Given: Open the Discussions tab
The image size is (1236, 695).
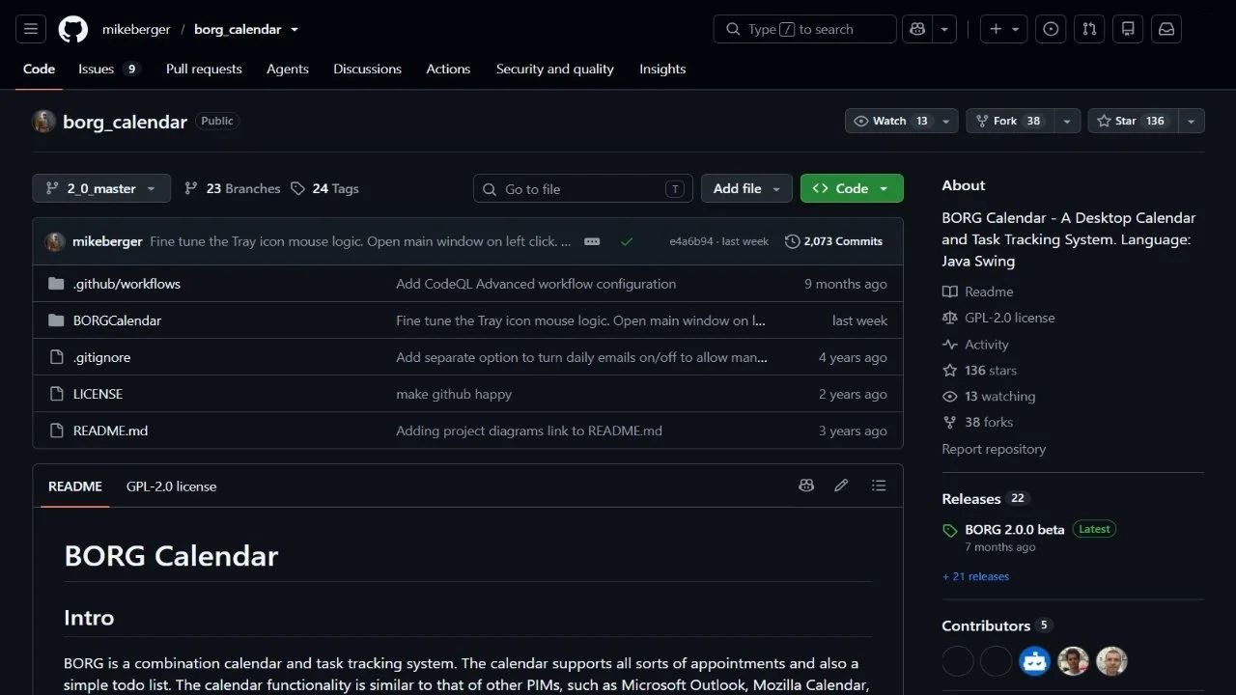Looking at the screenshot, I should [x=367, y=69].
